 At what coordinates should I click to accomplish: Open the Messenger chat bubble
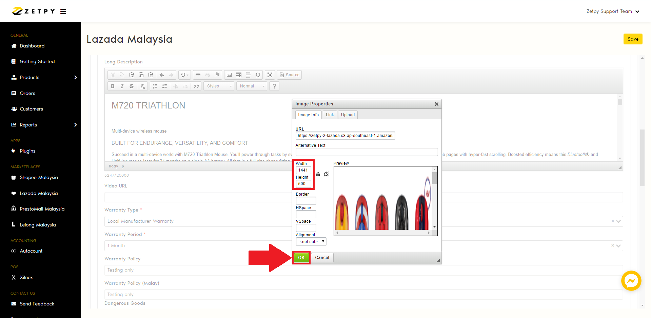click(631, 281)
